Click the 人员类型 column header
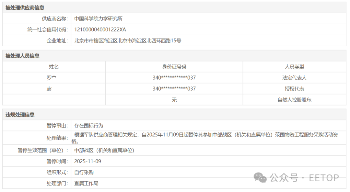 click(294, 67)
